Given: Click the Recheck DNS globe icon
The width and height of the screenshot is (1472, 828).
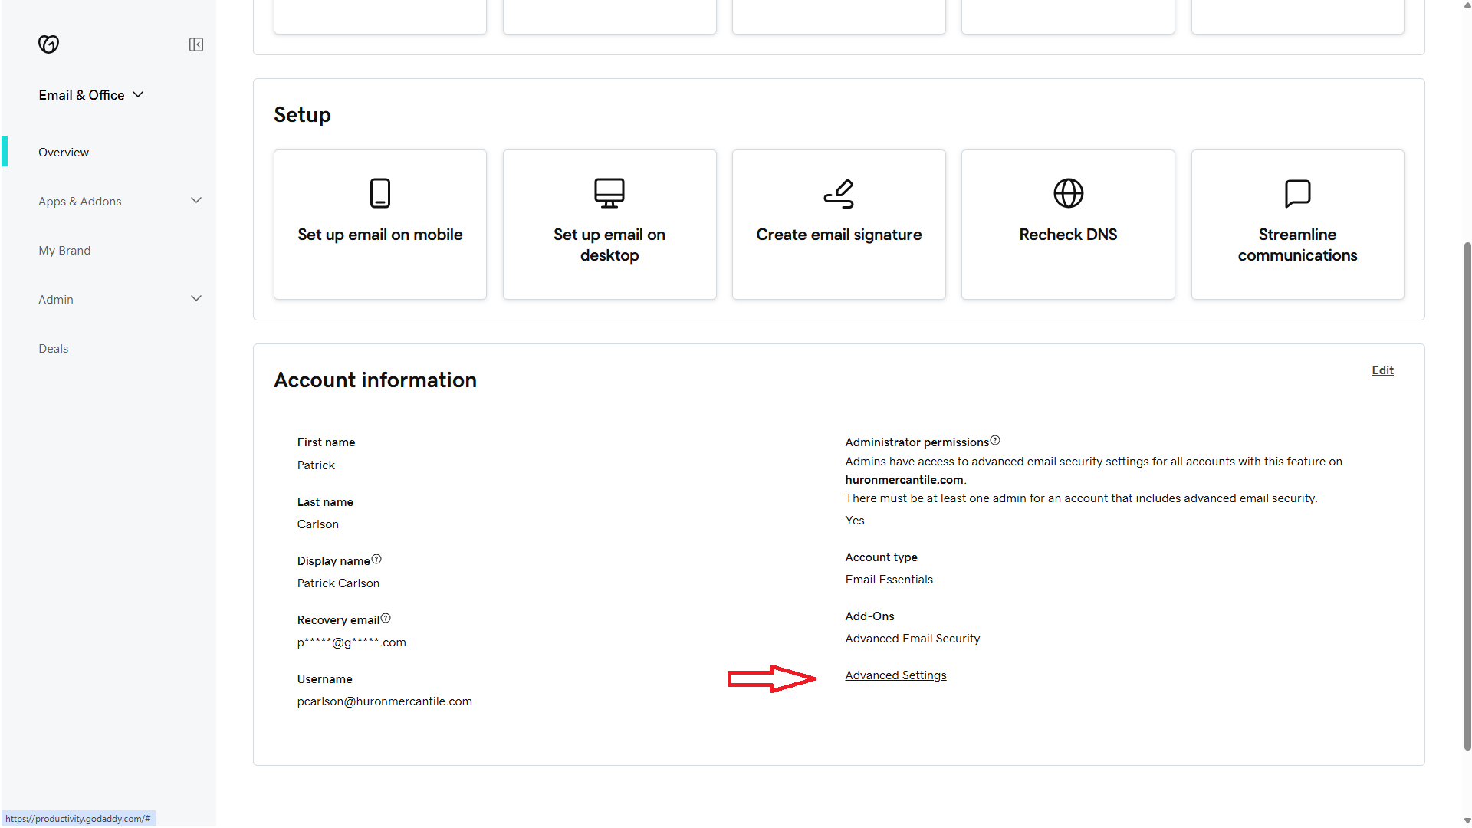Looking at the screenshot, I should click(1068, 193).
